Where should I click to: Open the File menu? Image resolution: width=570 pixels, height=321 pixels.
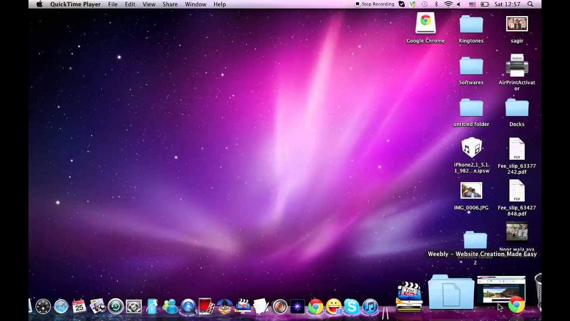(x=113, y=4)
